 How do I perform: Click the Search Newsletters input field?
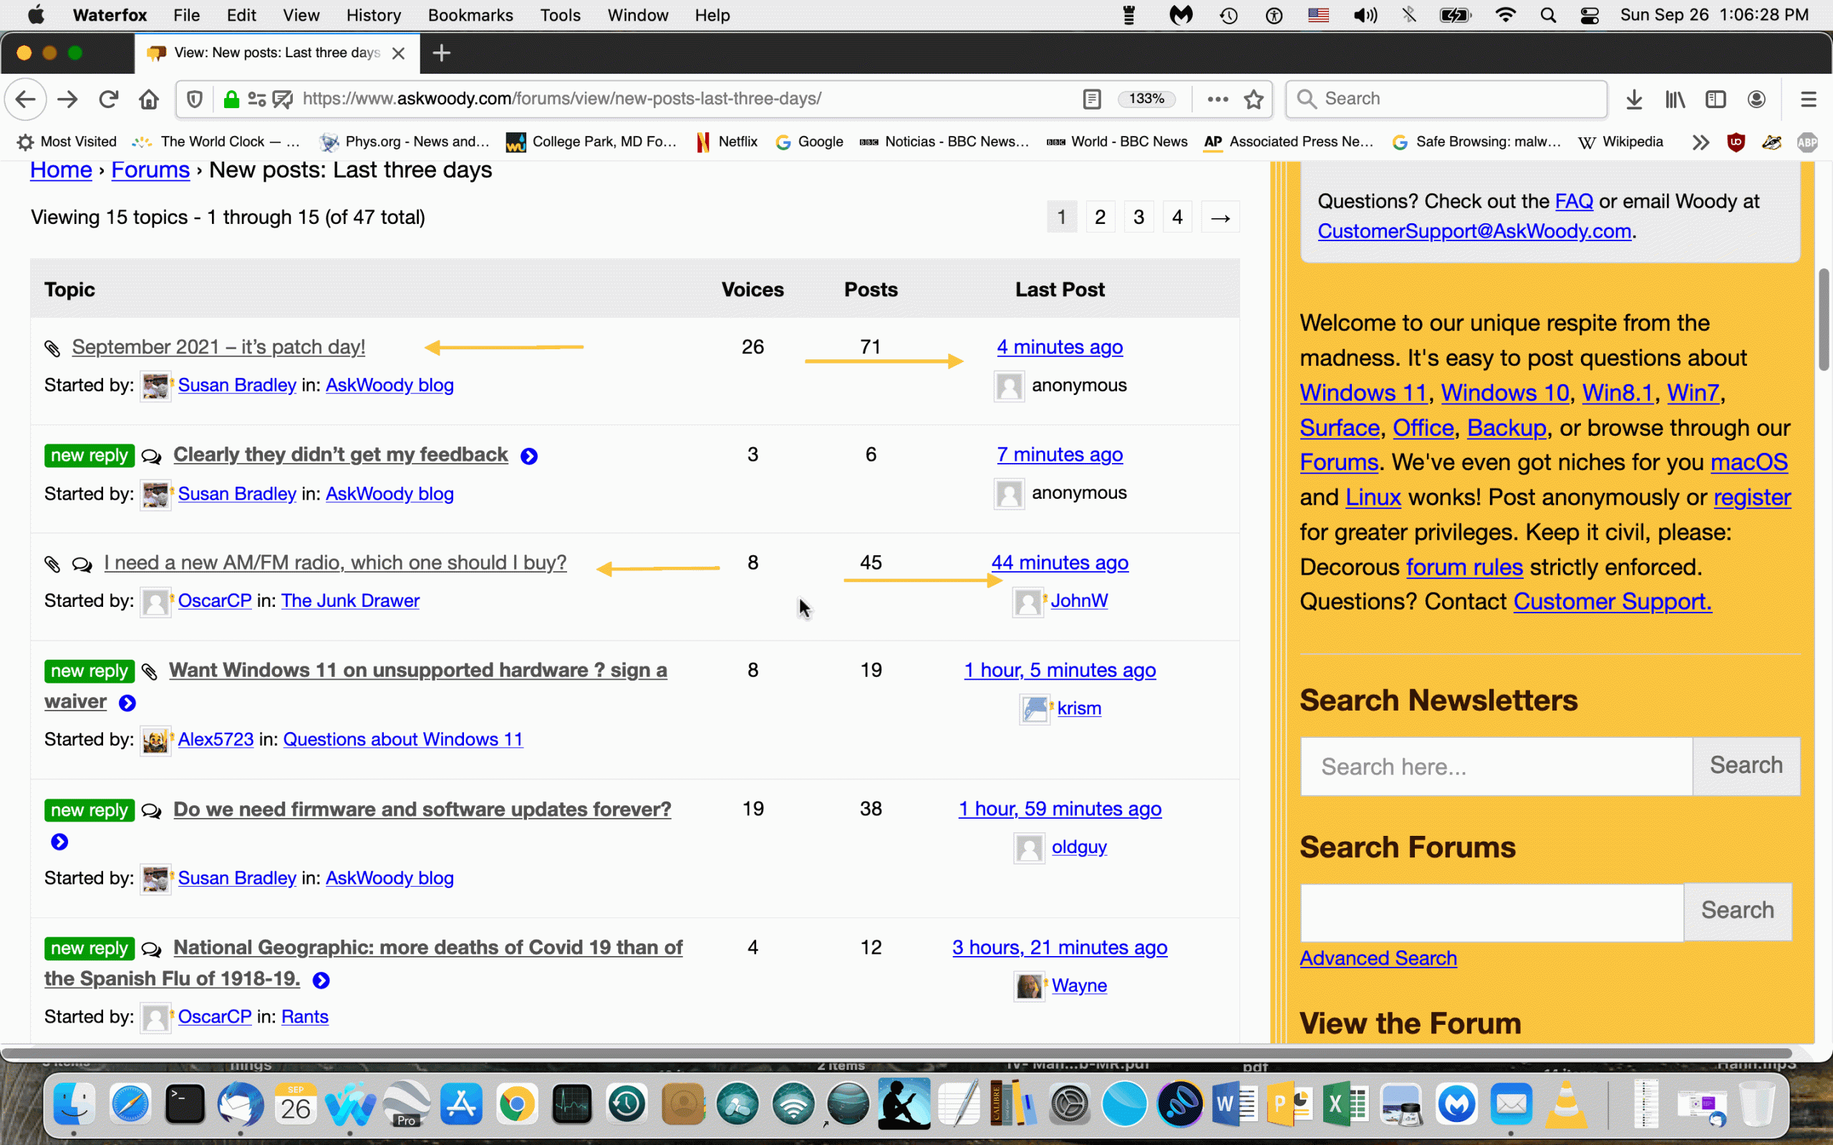[x=1496, y=766]
